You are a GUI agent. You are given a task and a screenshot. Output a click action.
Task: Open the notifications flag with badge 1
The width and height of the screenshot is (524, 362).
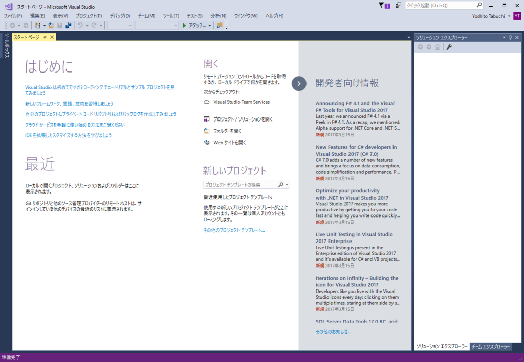point(384,5)
